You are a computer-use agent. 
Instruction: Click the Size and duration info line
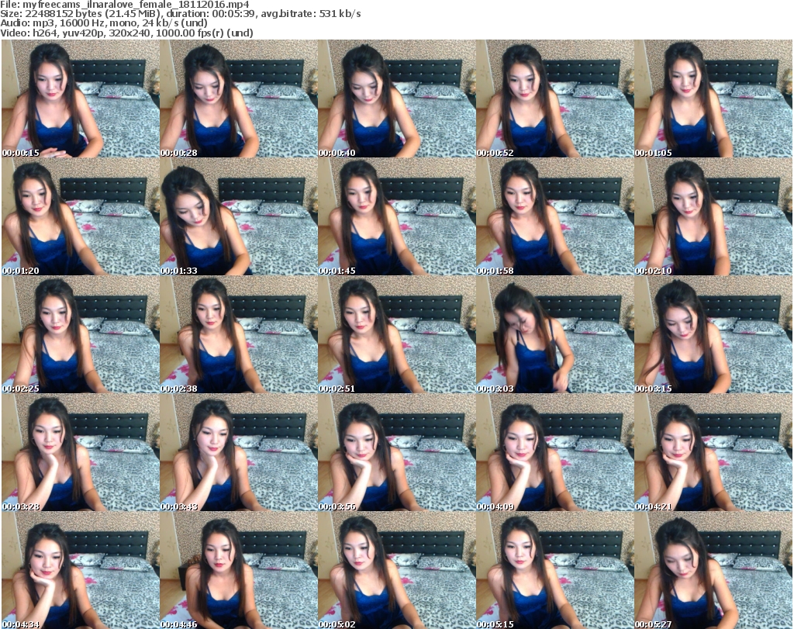[180, 14]
